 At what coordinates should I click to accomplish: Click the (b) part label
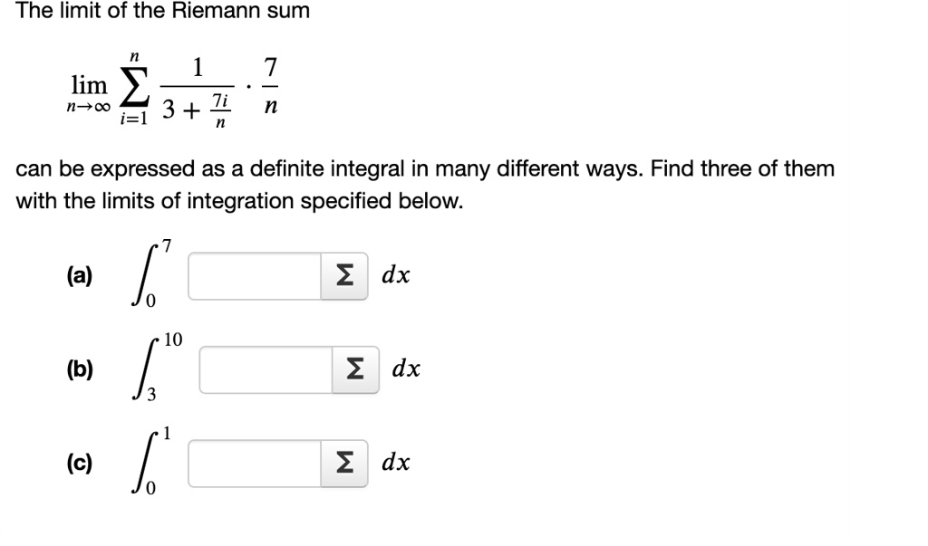tap(80, 369)
